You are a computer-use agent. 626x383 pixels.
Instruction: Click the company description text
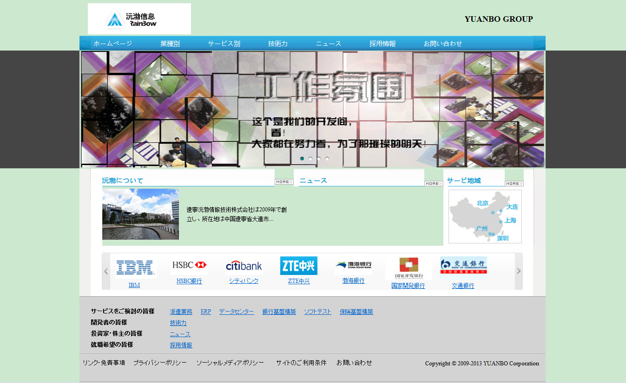(237, 214)
